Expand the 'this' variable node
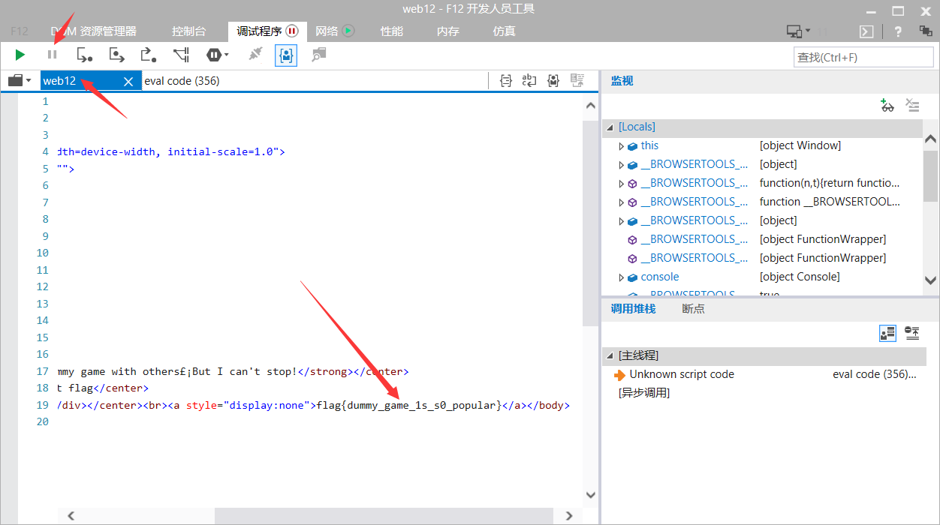 click(x=621, y=146)
